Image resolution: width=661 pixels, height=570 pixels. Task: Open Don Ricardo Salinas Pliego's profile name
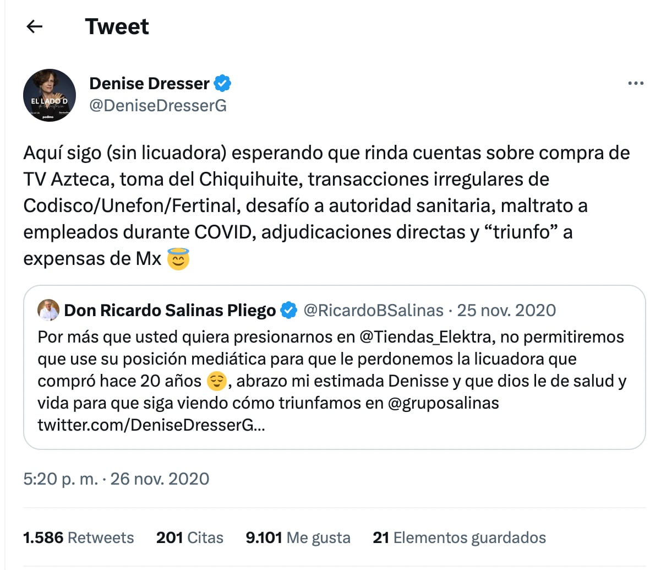coord(170,311)
